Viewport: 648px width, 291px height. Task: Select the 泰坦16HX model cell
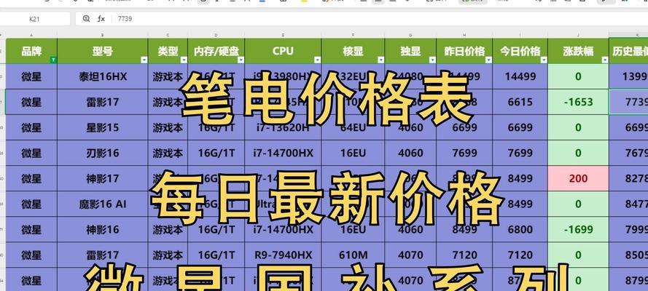click(103, 76)
